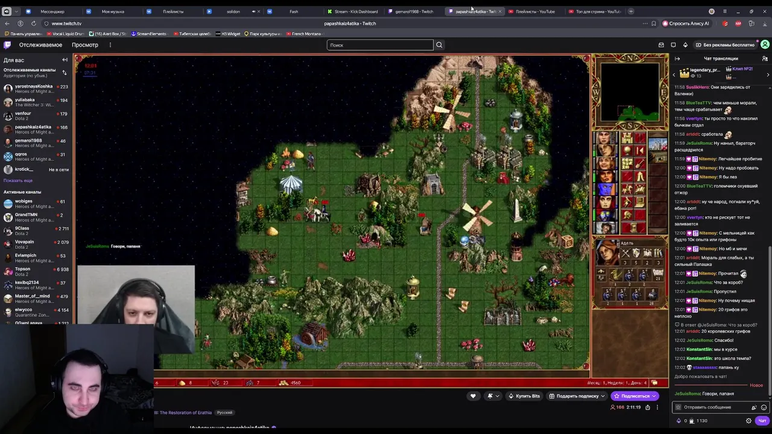Image resolution: width=772 pixels, height=434 pixels.
Task: Open the Bits diamond icon in top bar
Action: pos(685,45)
